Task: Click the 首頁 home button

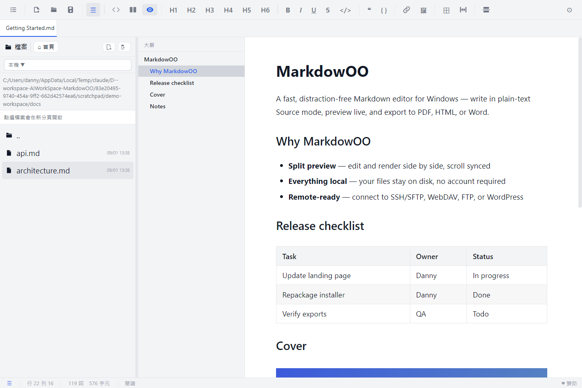Action: (x=46, y=47)
